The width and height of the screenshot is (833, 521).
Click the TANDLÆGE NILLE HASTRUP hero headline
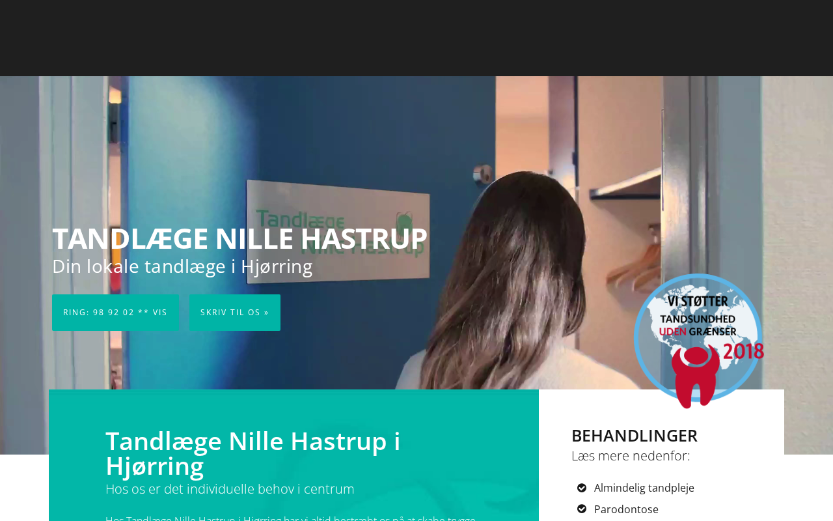coord(239,238)
